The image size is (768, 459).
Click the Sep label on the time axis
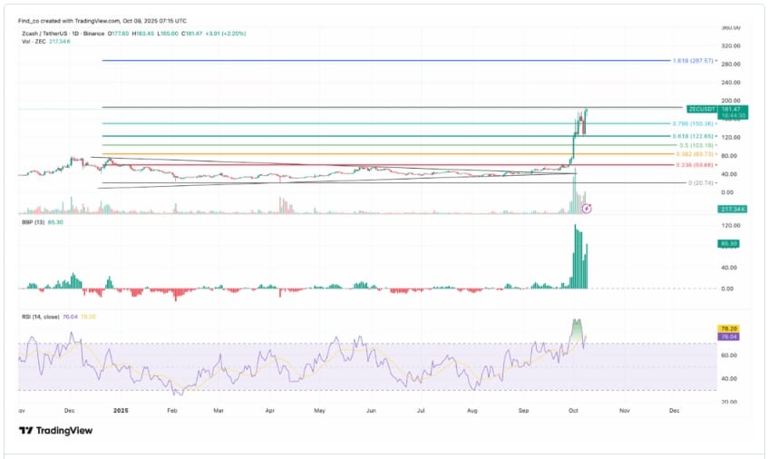523,411
